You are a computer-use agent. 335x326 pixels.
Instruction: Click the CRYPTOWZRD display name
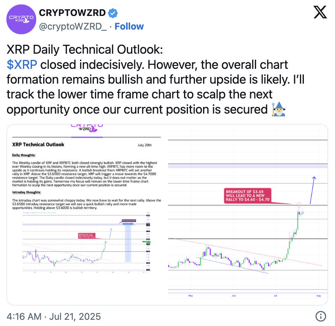(72, 13)
